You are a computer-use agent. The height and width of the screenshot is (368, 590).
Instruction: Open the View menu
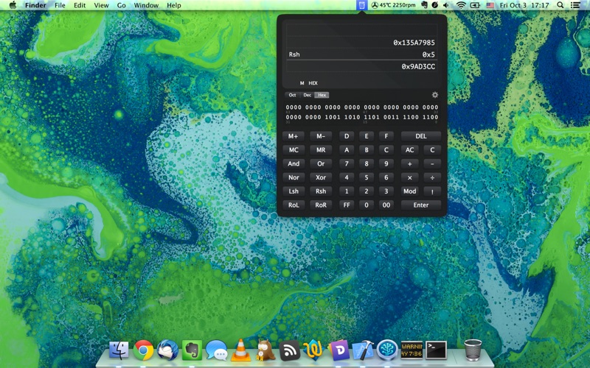[101, 5]
